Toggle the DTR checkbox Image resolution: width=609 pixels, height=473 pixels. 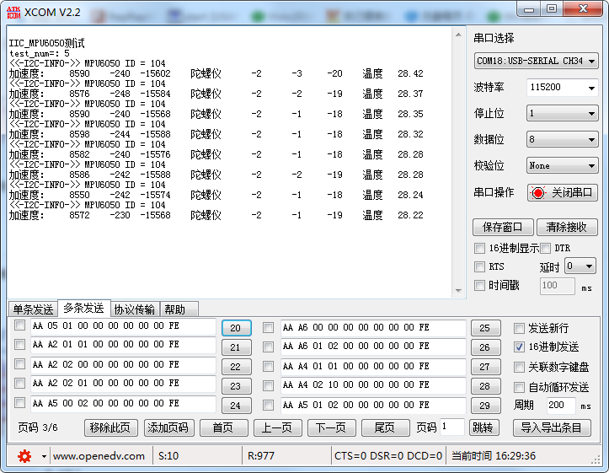[x=545, y=248]
